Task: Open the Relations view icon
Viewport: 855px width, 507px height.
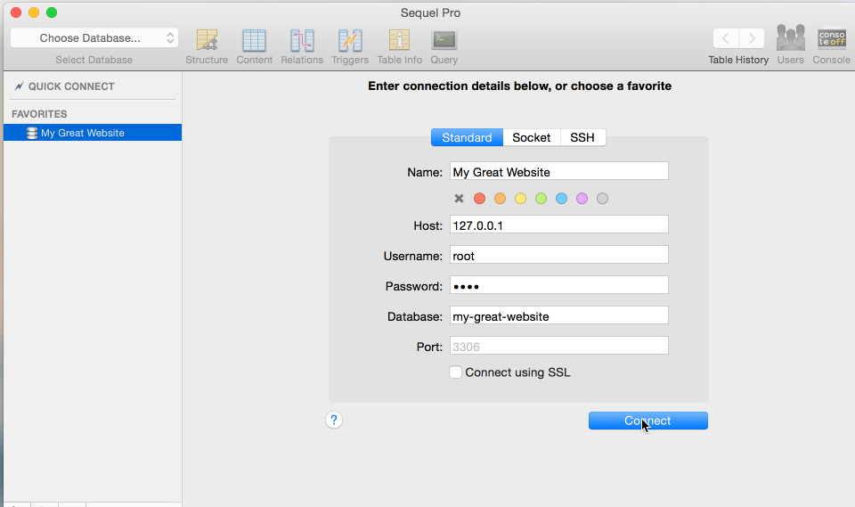Action: [302, 40]
